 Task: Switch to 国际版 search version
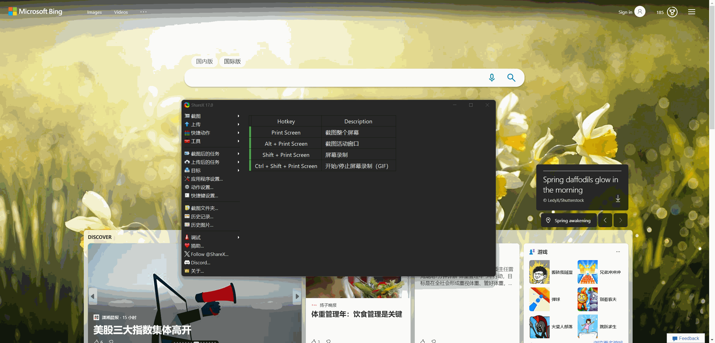pyautogui.click(x=232, y=61)
